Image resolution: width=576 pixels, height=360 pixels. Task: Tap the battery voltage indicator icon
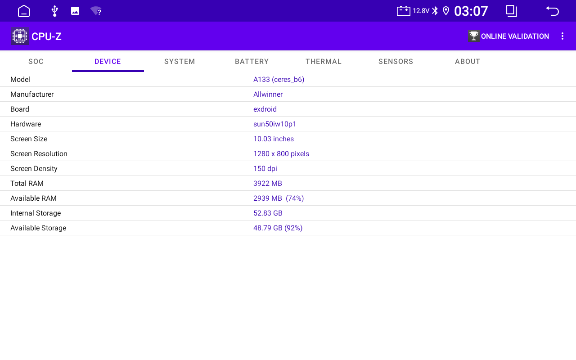click(x=403, y=11)
